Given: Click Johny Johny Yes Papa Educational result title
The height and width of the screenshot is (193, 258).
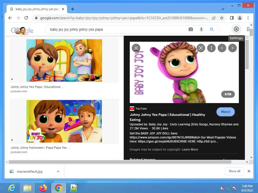Looking at the screenshot, I should 37,87.
